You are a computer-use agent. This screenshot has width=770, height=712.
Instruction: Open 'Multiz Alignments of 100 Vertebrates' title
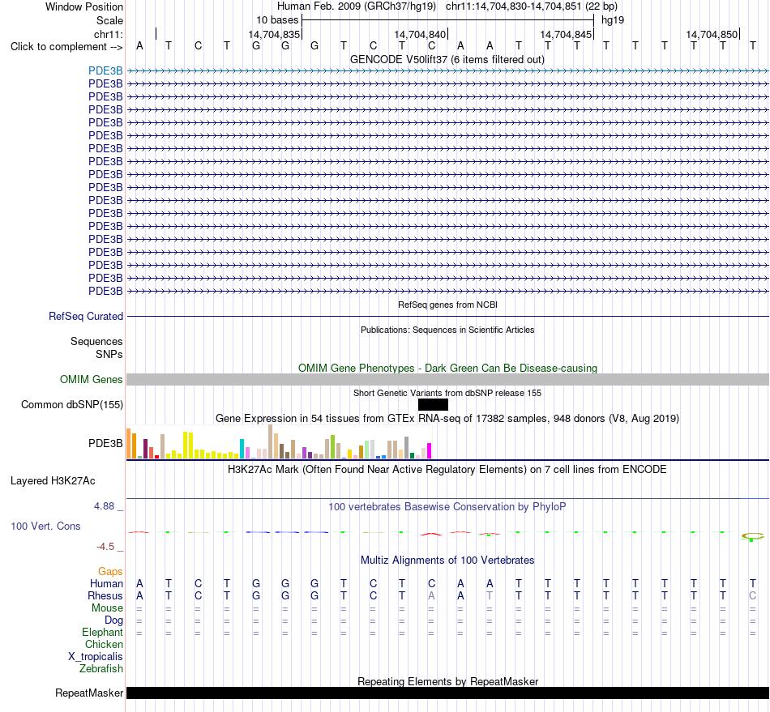[x=447, y=561]
